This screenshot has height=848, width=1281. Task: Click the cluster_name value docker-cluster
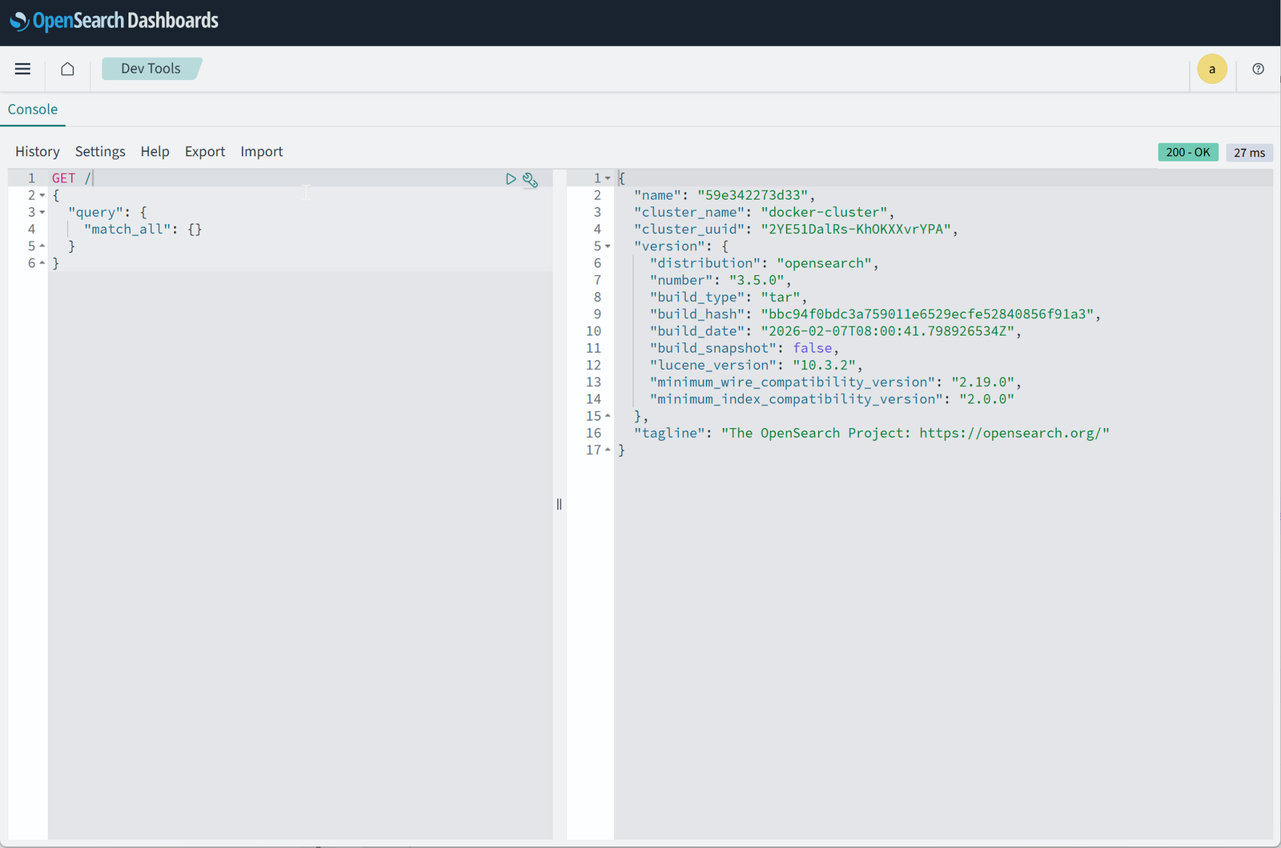pyautogui.click(x=824, y=212)
